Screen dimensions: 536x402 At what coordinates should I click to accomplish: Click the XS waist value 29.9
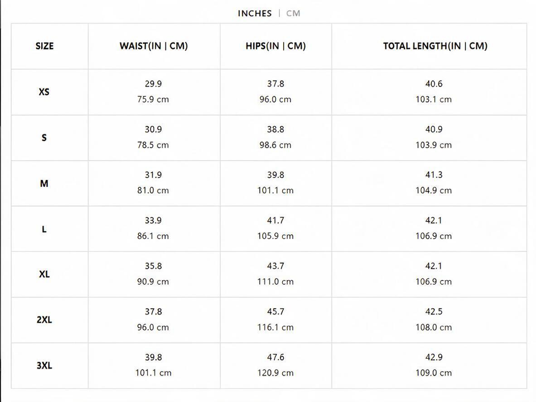click(153, 84)
